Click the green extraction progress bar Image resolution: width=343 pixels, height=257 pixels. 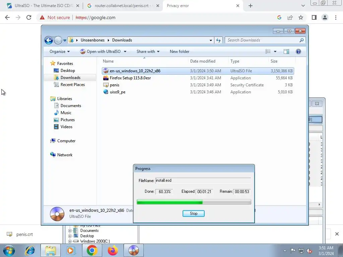coord(194,202)
